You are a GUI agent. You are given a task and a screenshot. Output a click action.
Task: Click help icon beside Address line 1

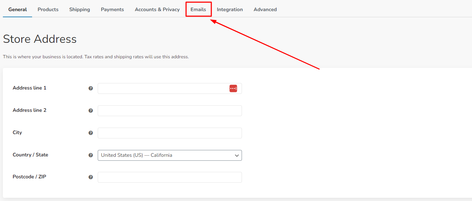pos(91,88)
